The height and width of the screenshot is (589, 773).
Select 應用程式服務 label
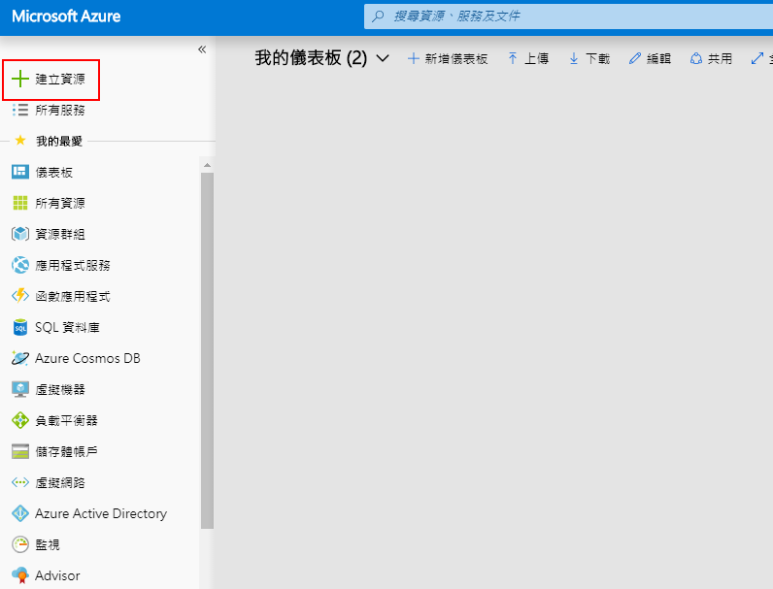tap(73, 265)
